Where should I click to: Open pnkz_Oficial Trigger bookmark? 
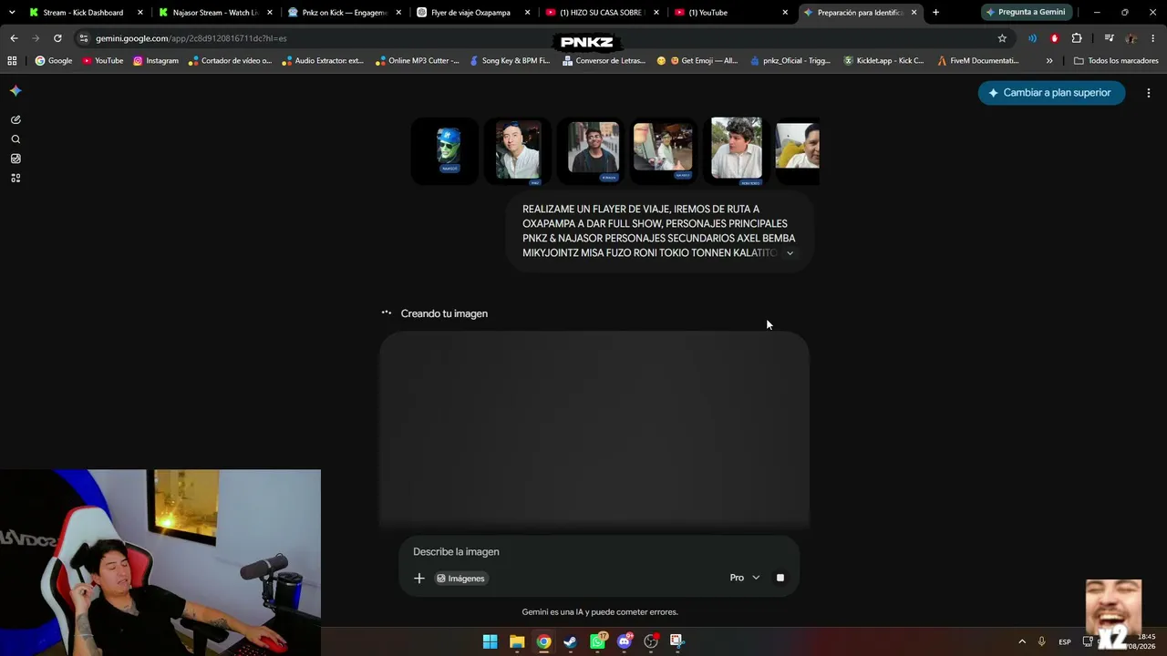tap(790, 61)
